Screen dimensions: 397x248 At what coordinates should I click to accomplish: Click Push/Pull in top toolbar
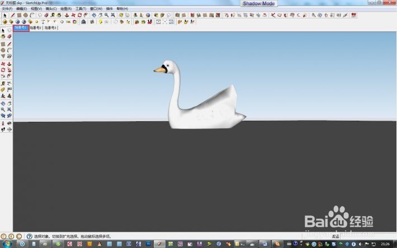pos(67,15)
